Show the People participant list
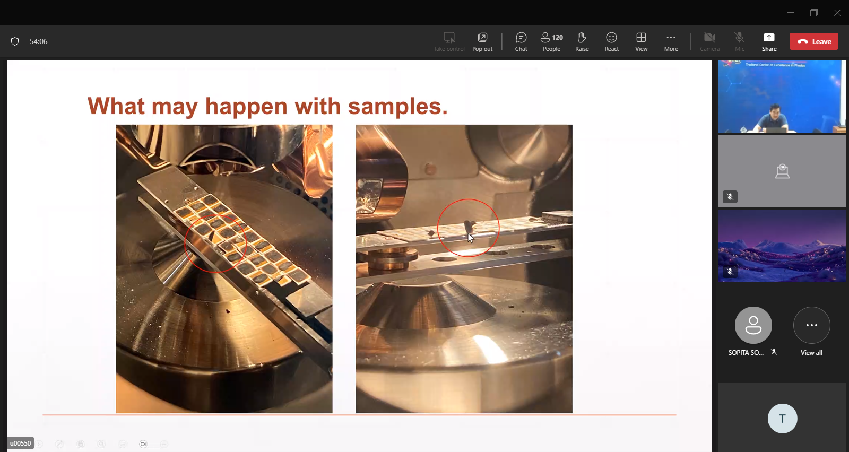 click(551, 41)
